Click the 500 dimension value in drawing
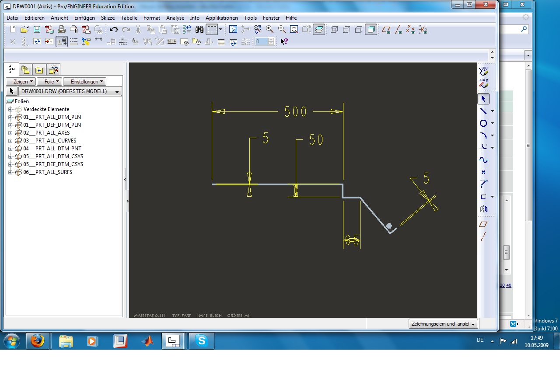The image size is (560, 382). coord(296,112)
